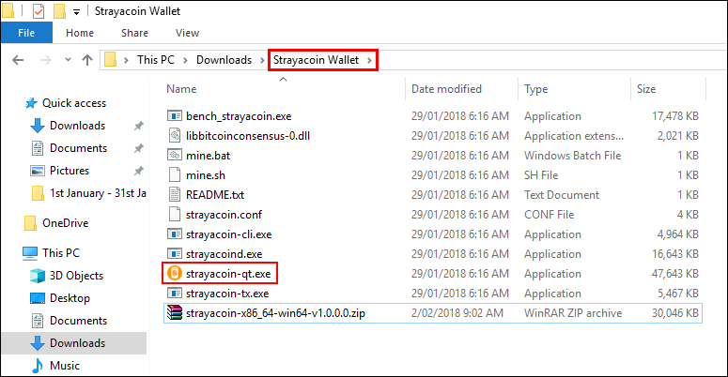Expand the chevron after Strayacoin Wallet

click(x=369, y=60)
